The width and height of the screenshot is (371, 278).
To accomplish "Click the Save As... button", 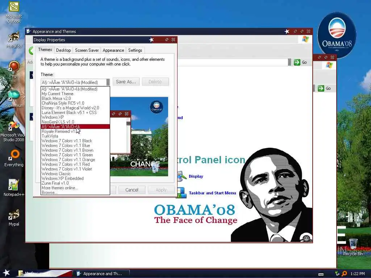I will (126, 82).
